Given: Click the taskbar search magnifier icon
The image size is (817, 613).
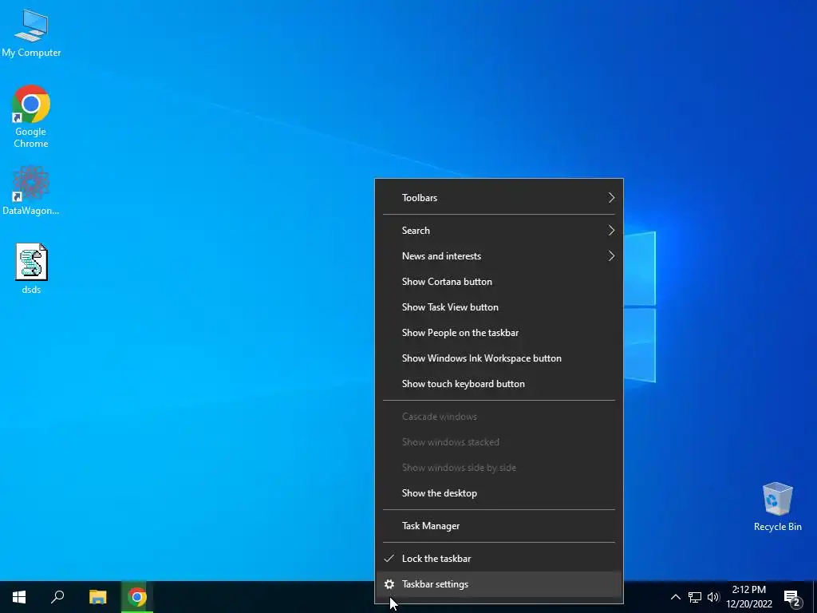Looking at the screenshot, I should 57,597.
